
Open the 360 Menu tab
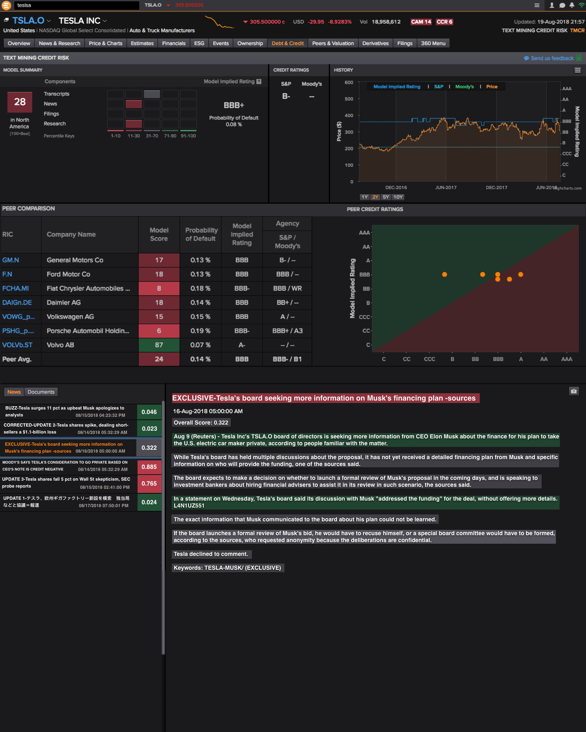pos(433,44)
